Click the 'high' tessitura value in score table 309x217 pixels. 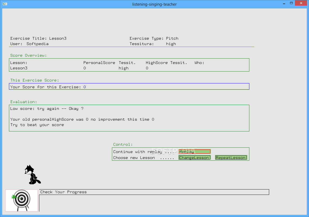pos(124,68)
